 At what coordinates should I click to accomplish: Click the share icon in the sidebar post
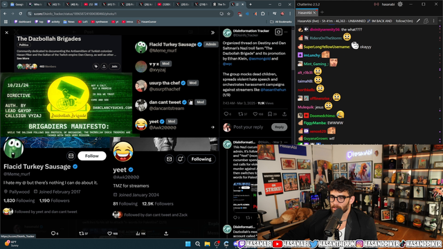(284, 114)
